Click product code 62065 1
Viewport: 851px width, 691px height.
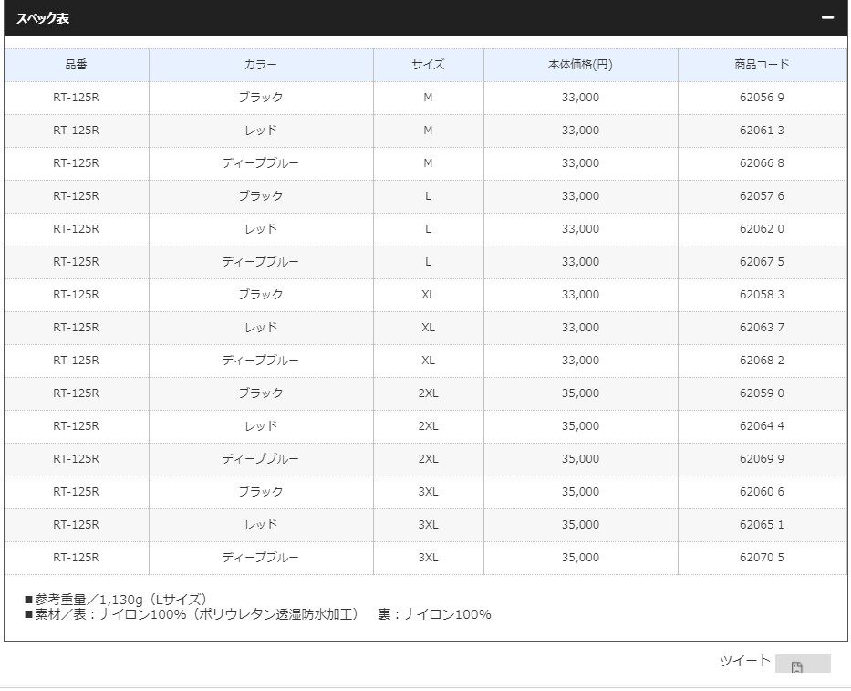click(x=762, y=525)
